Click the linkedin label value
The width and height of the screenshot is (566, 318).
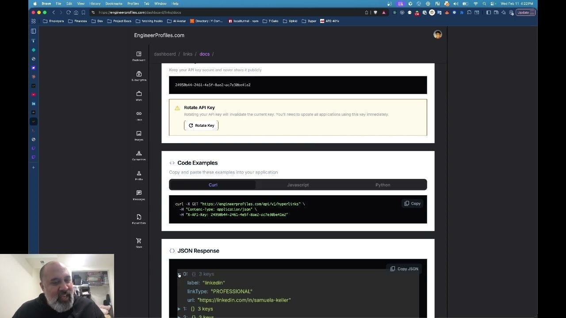(214, 283)
